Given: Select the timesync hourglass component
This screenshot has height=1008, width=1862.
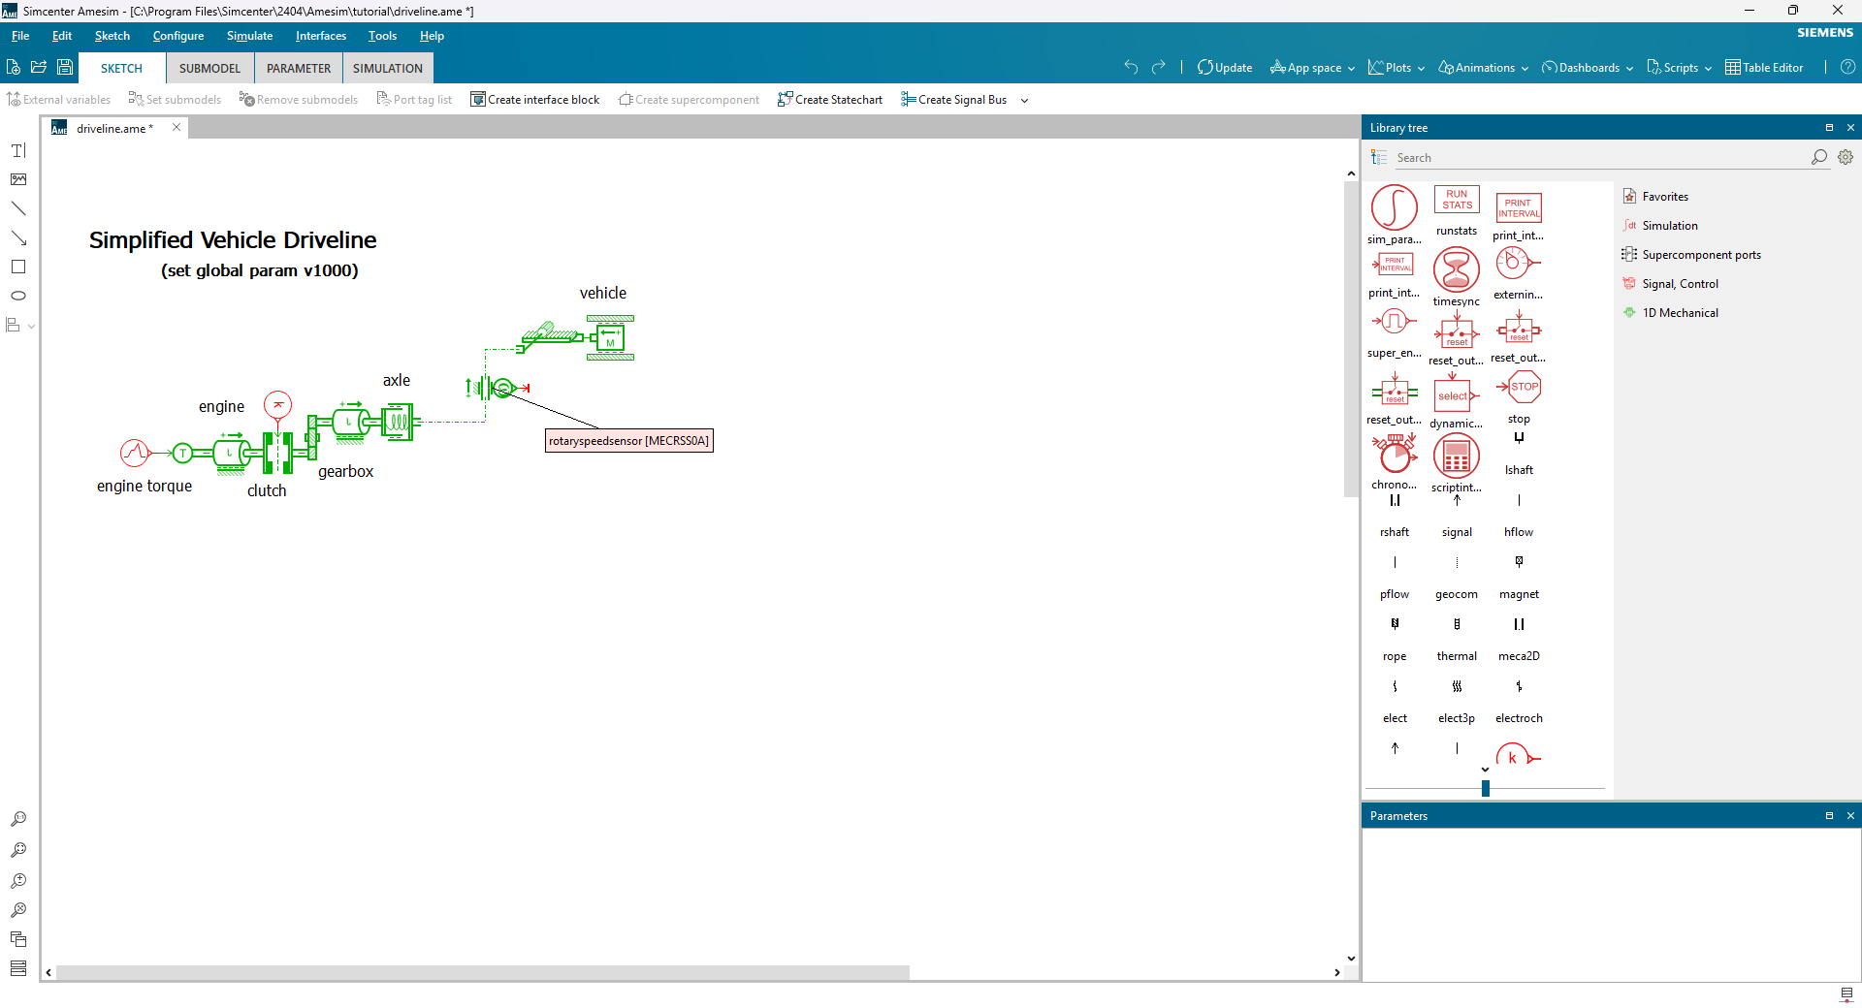Looking at the screenshot, I should pyautogui.click(x=1456, y=269).
